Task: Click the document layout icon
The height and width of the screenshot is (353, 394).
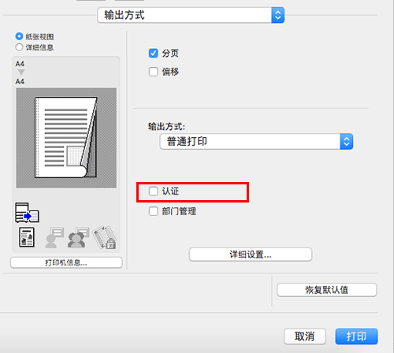Action: 27,237
